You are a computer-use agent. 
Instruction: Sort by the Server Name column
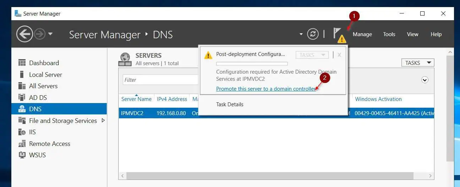(x=136, y=99)
